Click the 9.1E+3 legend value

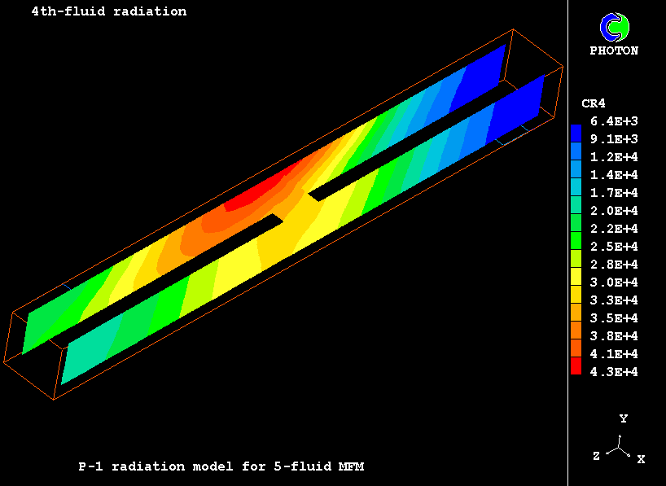(x=614, y=138)
